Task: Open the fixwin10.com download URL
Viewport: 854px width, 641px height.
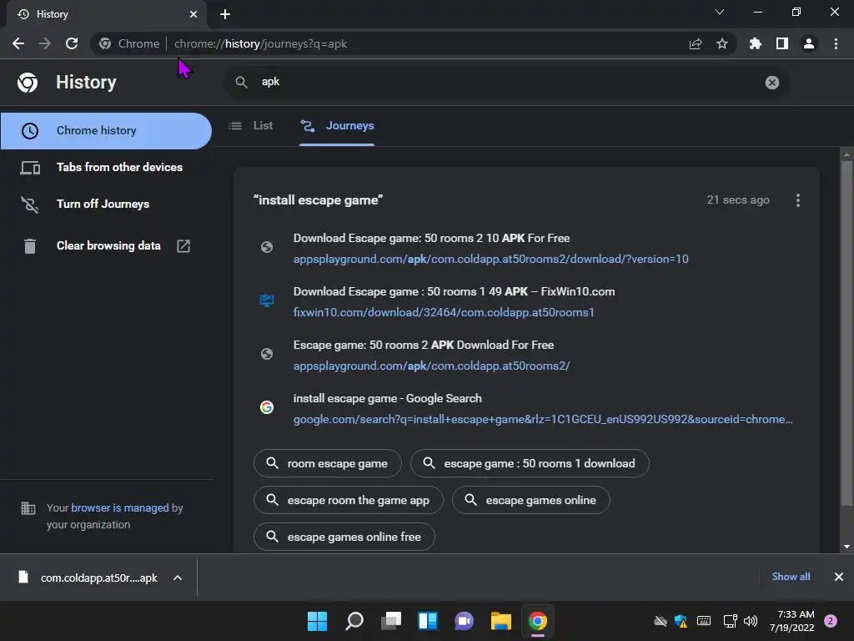Action: 444,312
